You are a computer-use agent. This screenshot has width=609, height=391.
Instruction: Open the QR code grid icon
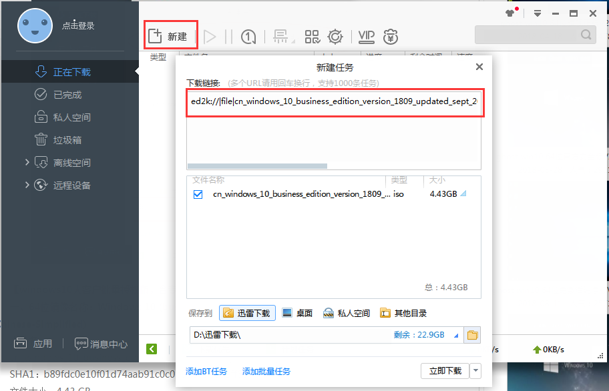click(x=313, y=37)
